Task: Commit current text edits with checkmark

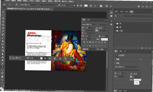Action: click(x=111, y=6)
